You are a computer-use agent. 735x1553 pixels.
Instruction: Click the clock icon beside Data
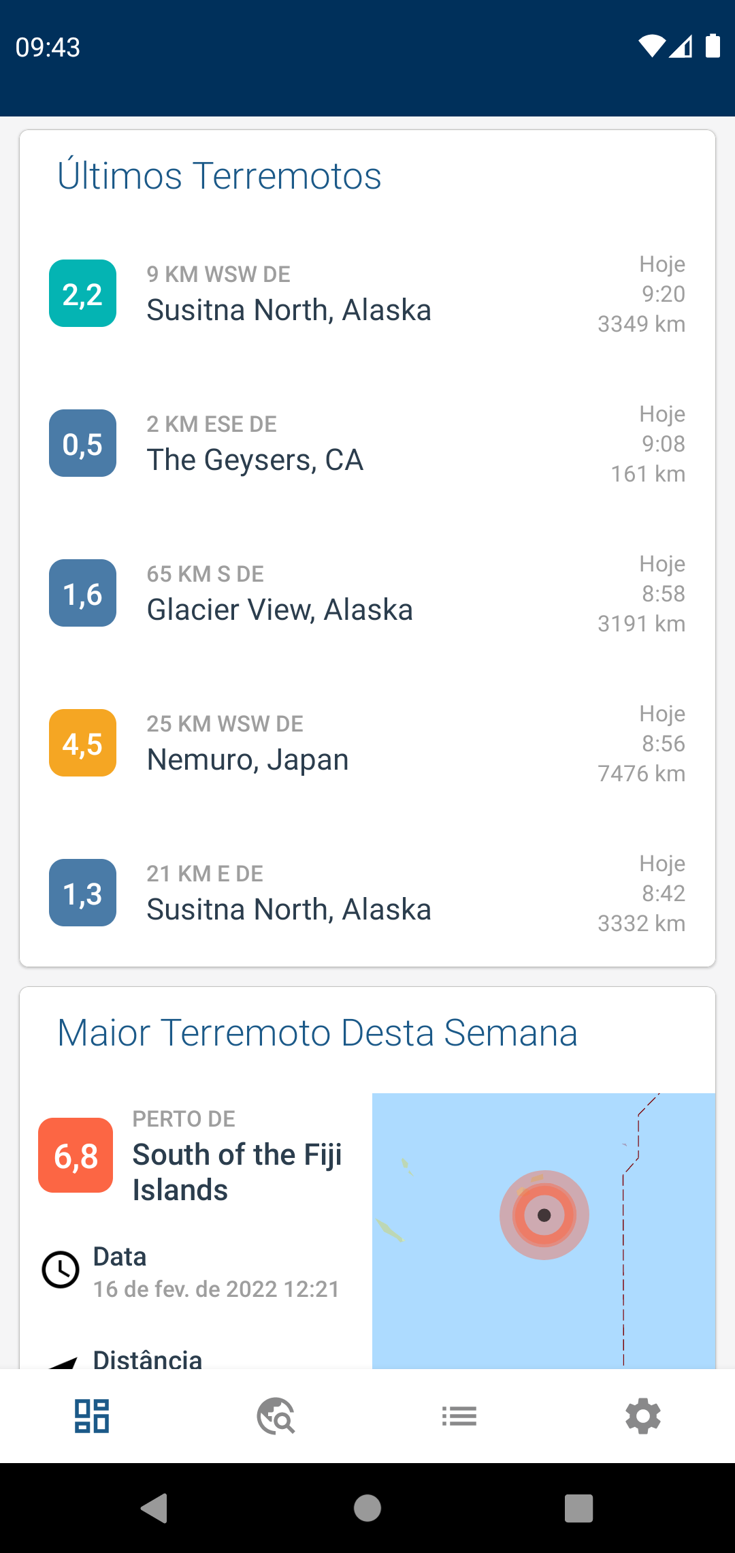pyautogui.click(x=61, y=1270)
